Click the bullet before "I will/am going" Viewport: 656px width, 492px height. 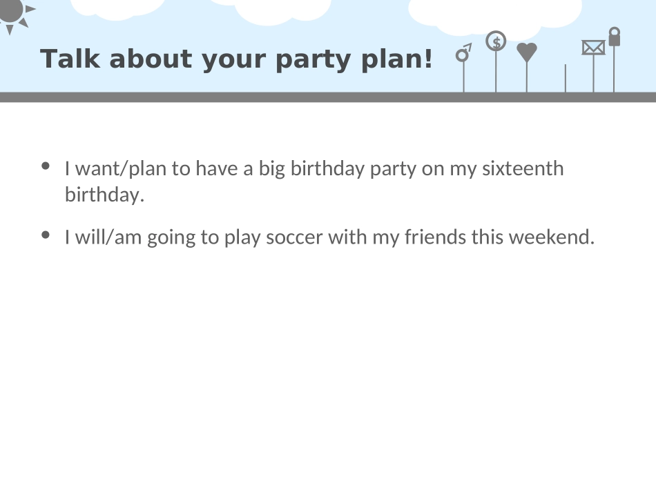[x=46, y=235]
